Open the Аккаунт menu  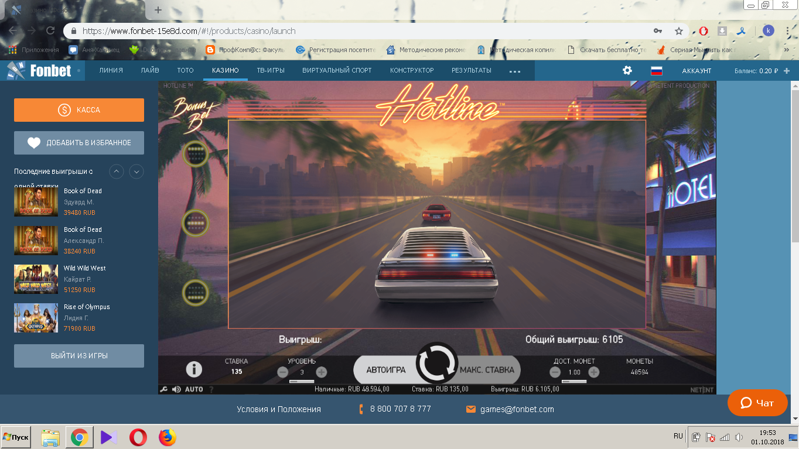click(696, 70)
